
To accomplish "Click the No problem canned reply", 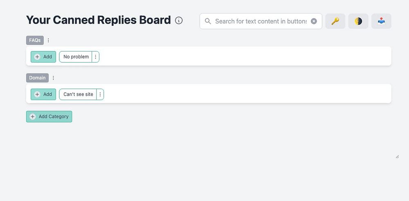I will (x=76, y=57).
